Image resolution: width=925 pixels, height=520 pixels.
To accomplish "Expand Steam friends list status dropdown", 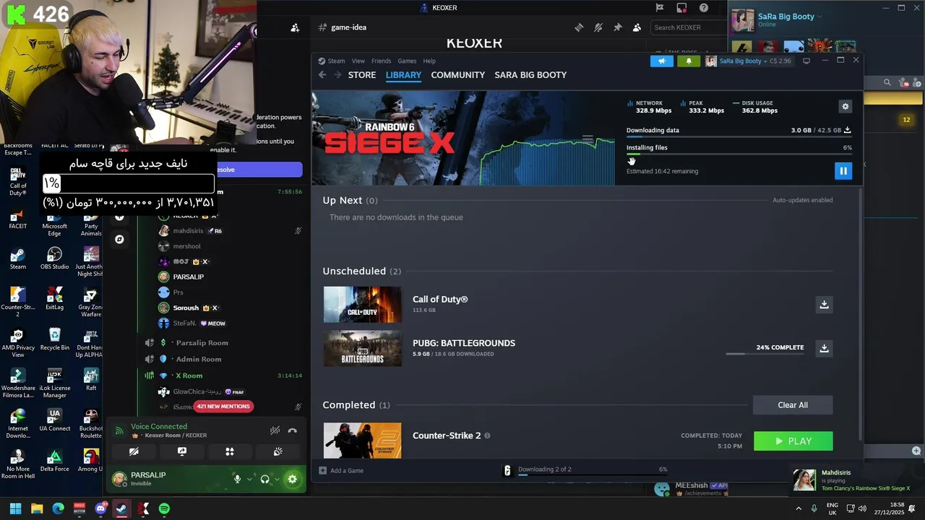I will 819,17.
